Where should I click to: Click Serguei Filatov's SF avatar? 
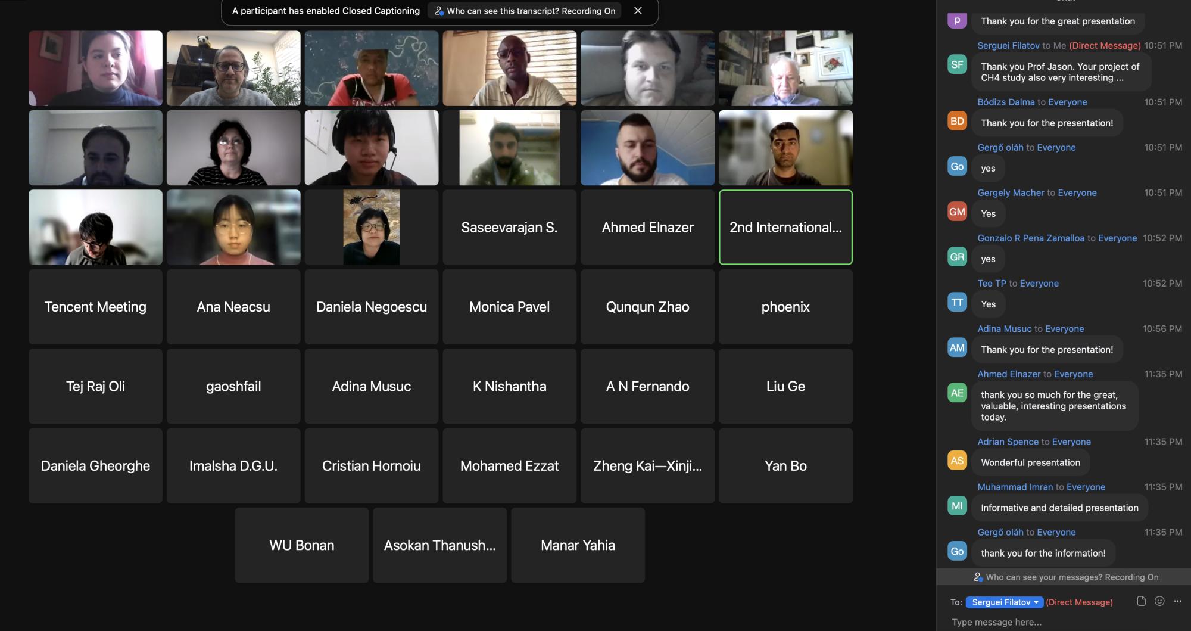pyautogui.click(x=957, y=64)
